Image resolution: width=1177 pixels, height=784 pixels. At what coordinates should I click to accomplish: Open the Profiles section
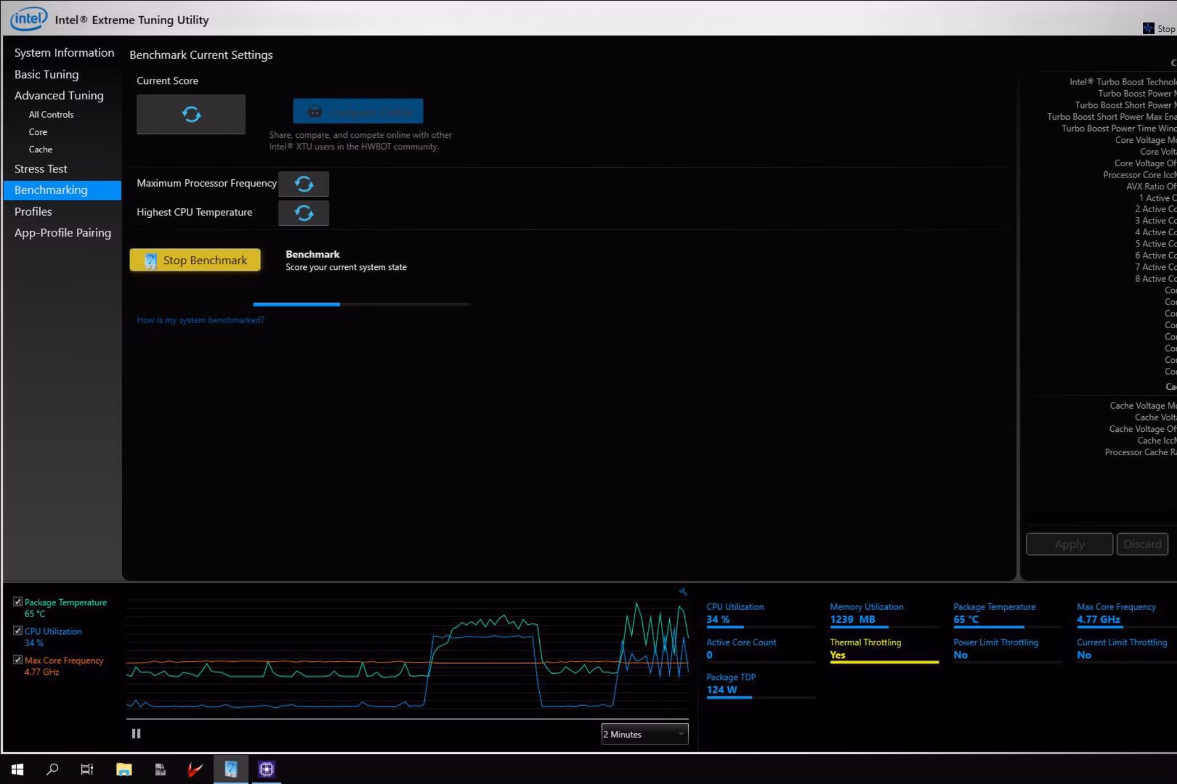(x=33, y=211)
